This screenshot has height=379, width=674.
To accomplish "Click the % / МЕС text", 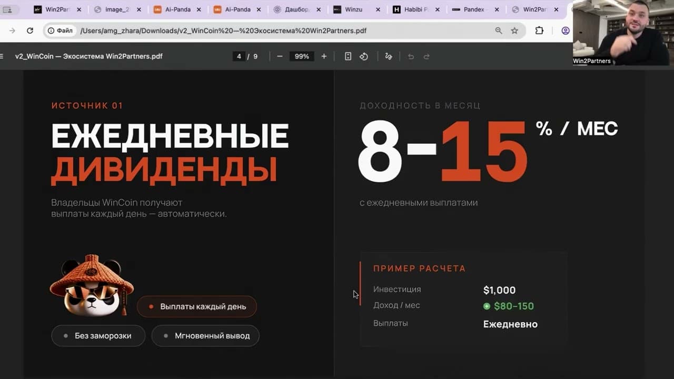I will tap(577, 128).
